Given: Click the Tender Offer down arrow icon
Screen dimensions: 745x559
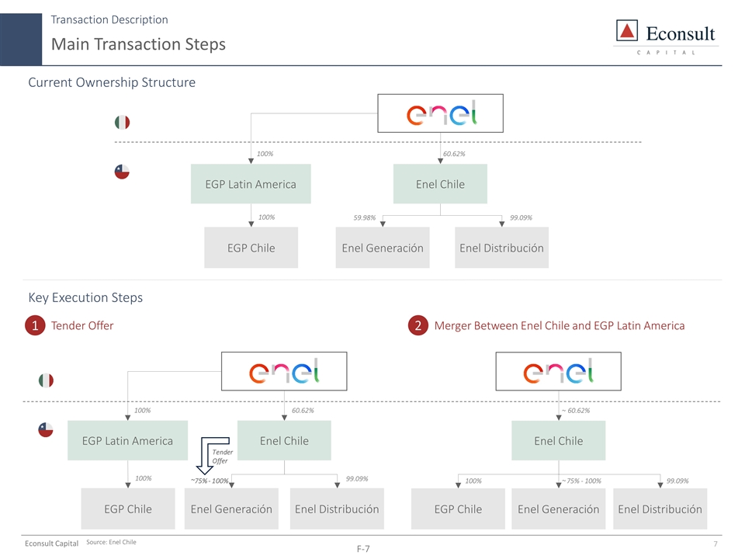Looking at the screenshot, I should (x=206, y=457).
